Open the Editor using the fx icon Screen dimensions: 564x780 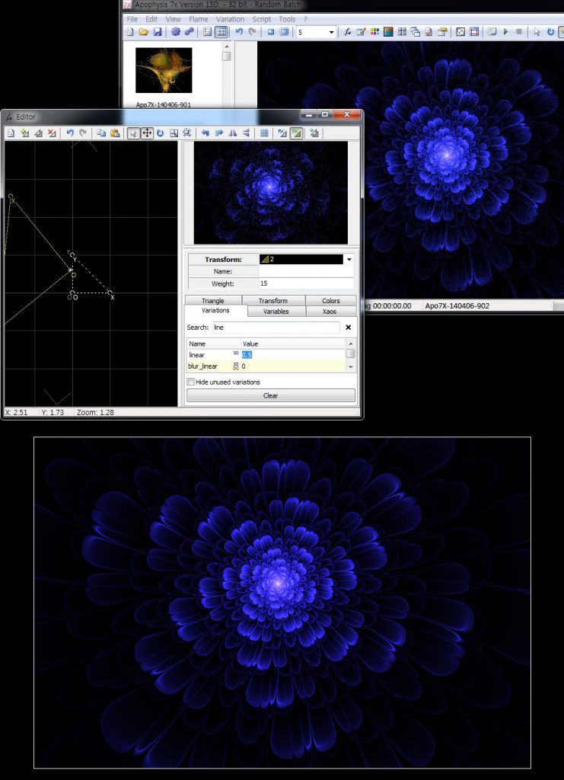pyautogui.click(x=348, y=32)
